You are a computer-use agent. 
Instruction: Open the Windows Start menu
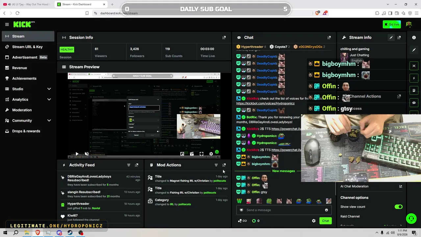[5, 233]
